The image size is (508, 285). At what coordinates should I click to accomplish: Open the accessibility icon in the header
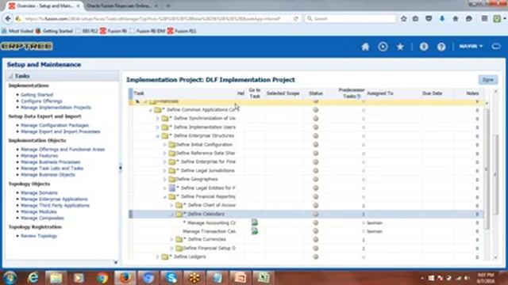(x=423, y=47)
